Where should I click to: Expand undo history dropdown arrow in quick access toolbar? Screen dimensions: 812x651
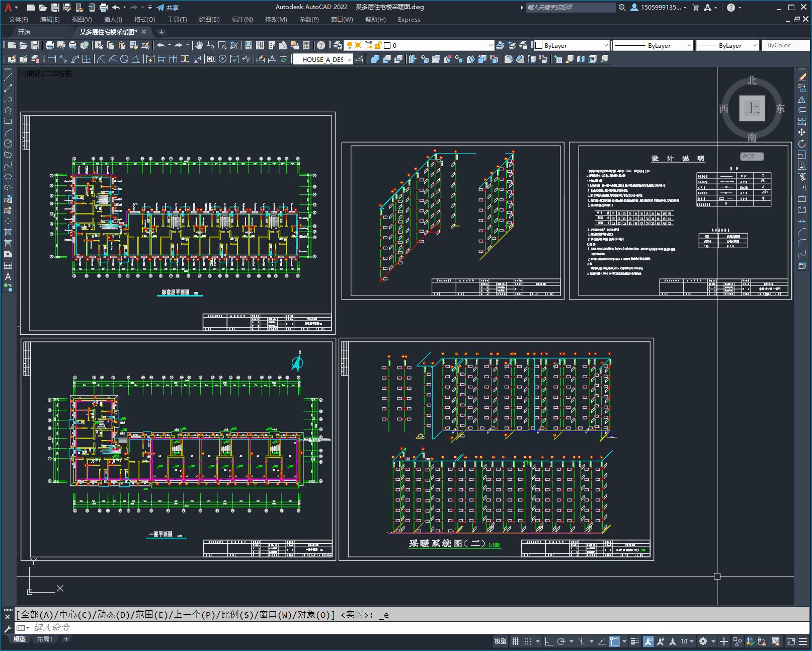point(125,8)
